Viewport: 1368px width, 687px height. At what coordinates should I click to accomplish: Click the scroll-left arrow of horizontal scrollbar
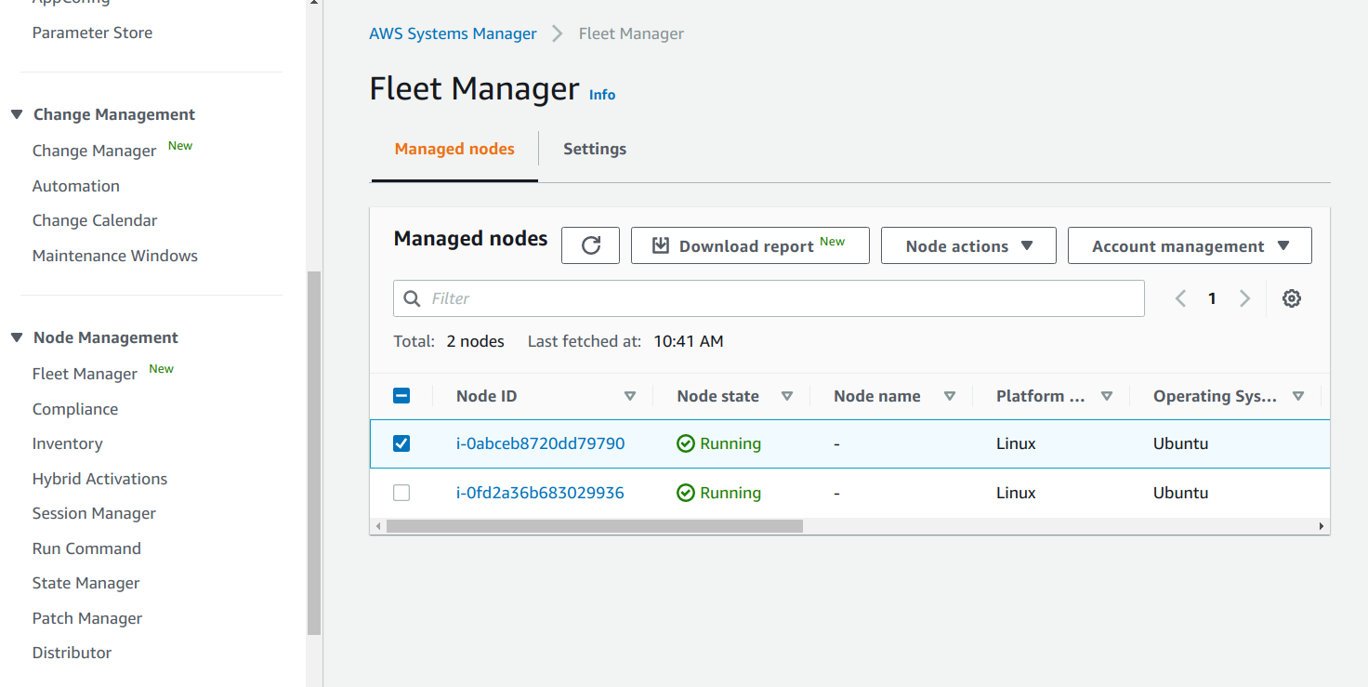(378, 526)
